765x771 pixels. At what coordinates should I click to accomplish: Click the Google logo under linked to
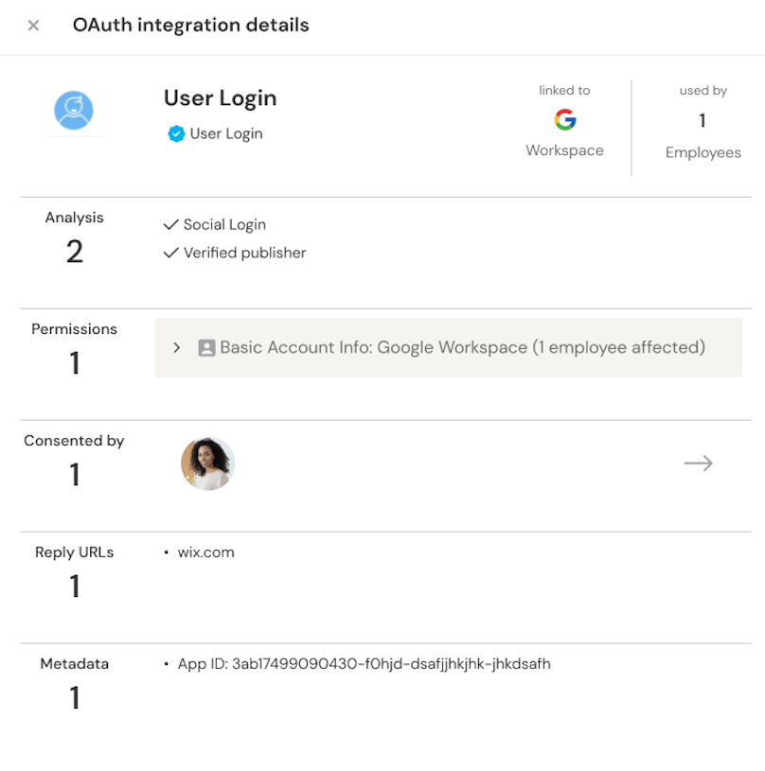[565, 120]
